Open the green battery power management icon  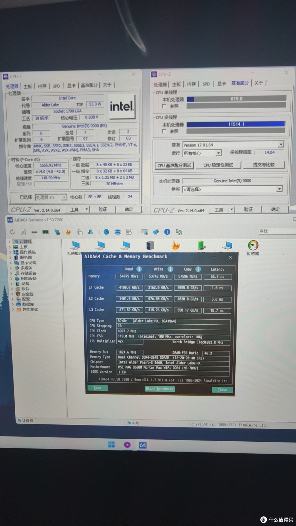pyautogui.click(x=201, y=246)
